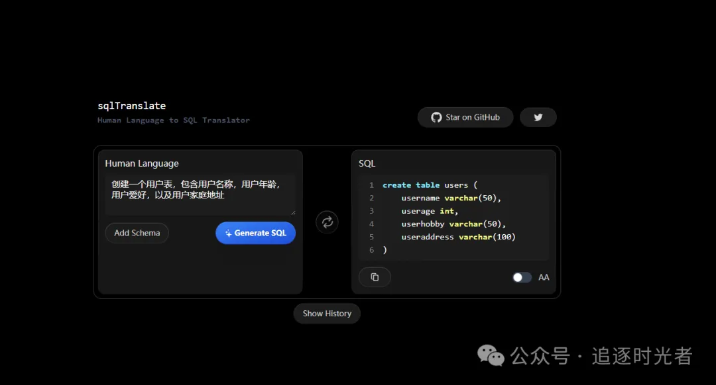Image resolution: width=716 pixels, height=385 pixels.
Task: Click the WeChat logo in the watermark
Action: 491,356
